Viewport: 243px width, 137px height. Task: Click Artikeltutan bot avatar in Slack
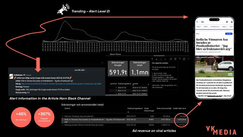tap(11, 76)
